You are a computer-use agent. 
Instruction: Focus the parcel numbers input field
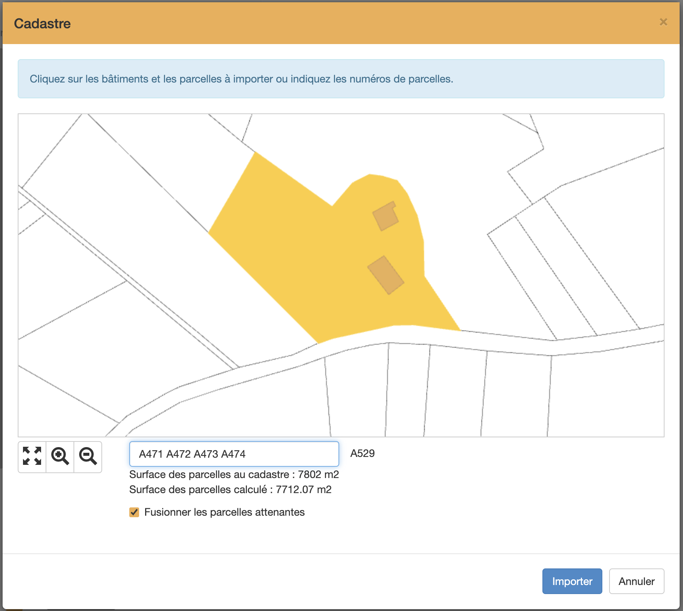point(234,454)
